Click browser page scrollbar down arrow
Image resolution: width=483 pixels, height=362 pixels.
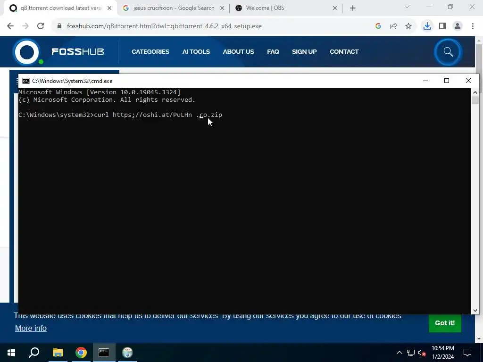coord(479,339)
